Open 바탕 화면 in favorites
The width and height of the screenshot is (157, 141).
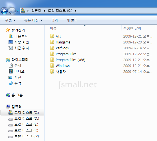coord(22,42)
